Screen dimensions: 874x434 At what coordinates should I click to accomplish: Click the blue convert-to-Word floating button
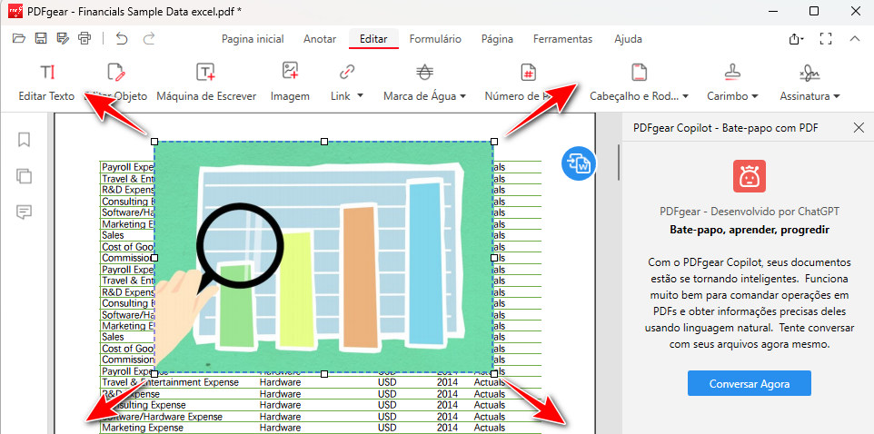pos(579,163)
